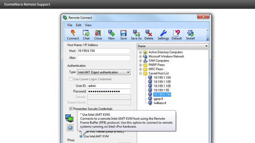255x143 pixels.
Task: Open the Edit menu
Action: (79, 25)
